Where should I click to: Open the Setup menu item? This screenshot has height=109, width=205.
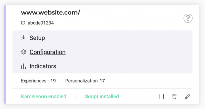tap(37, 38)
